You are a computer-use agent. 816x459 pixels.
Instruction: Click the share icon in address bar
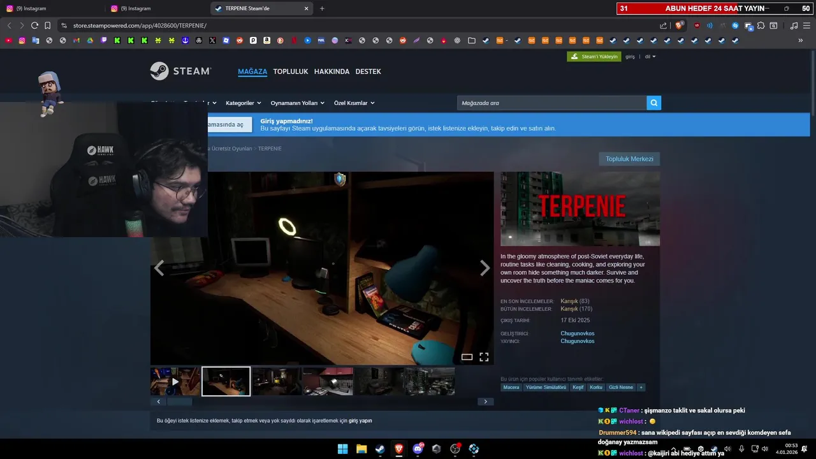tap(663, 25)
